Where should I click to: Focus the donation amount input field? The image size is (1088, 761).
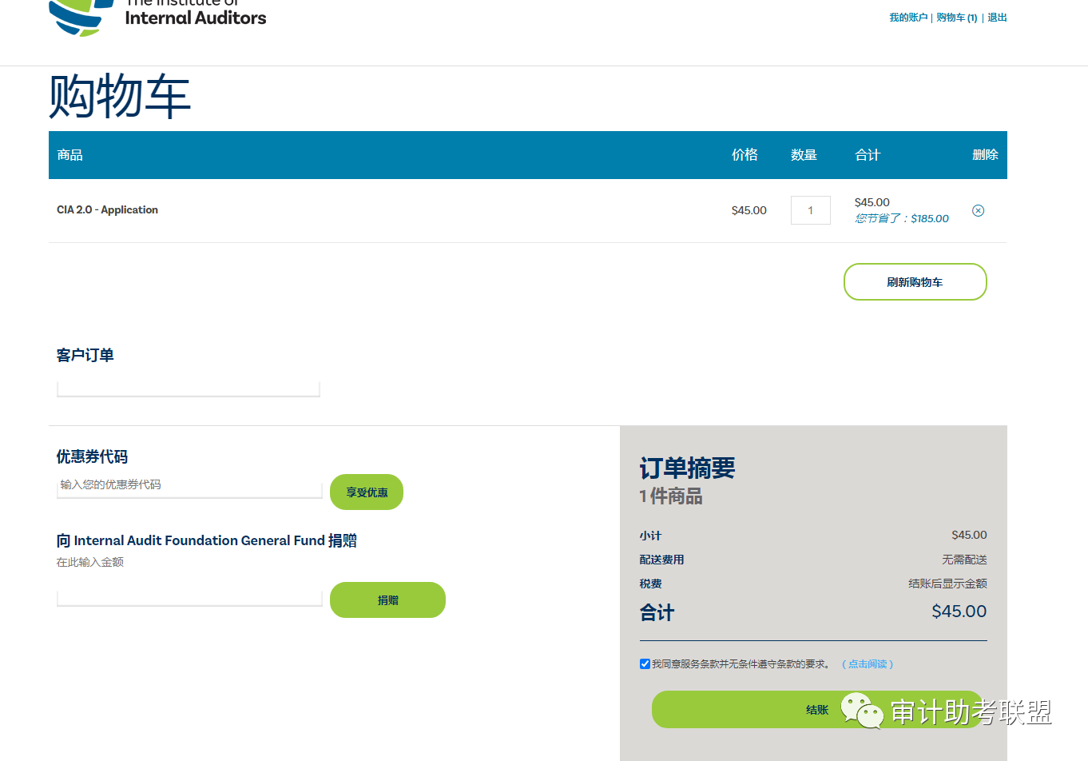tap(189, 598)
